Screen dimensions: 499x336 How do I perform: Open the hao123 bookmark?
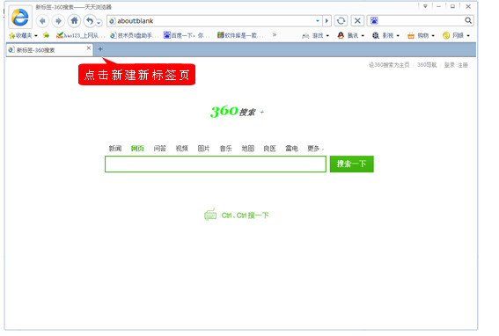(79, 35)
